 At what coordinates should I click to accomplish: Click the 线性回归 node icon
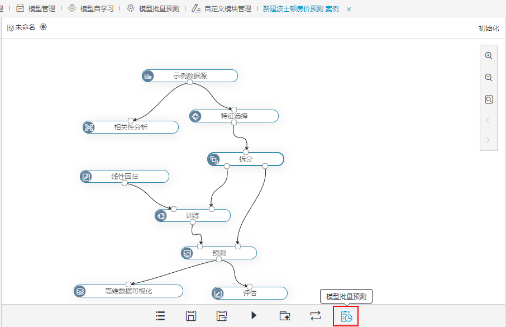[x=86, y=177]
